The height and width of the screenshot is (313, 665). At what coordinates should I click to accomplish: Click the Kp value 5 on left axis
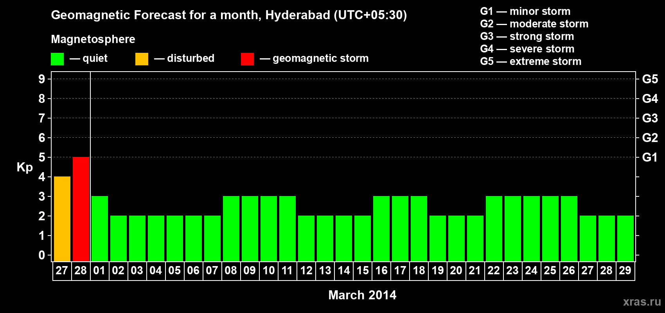pos(42,157)
